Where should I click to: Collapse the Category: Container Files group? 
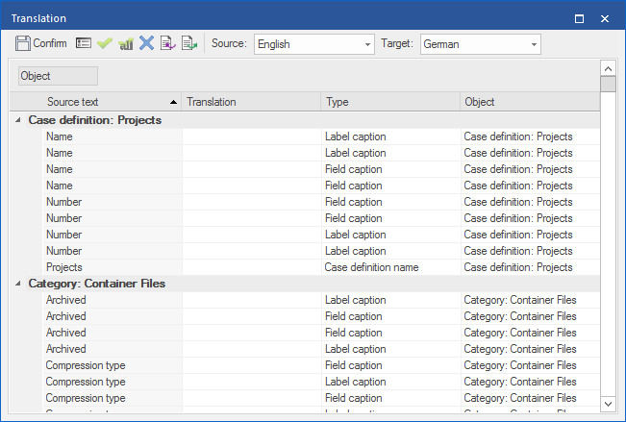coord(18,284)
